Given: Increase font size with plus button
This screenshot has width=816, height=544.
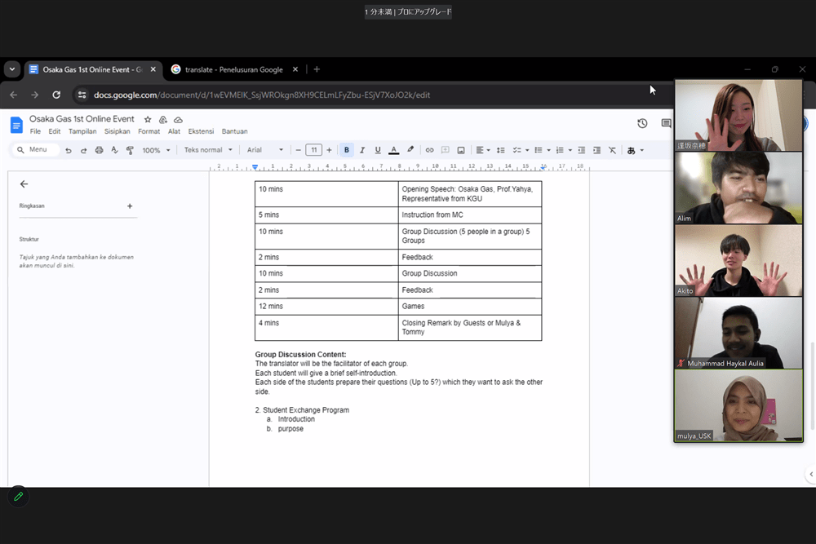Looking at the screenshot, I should [x=329, y=150].
